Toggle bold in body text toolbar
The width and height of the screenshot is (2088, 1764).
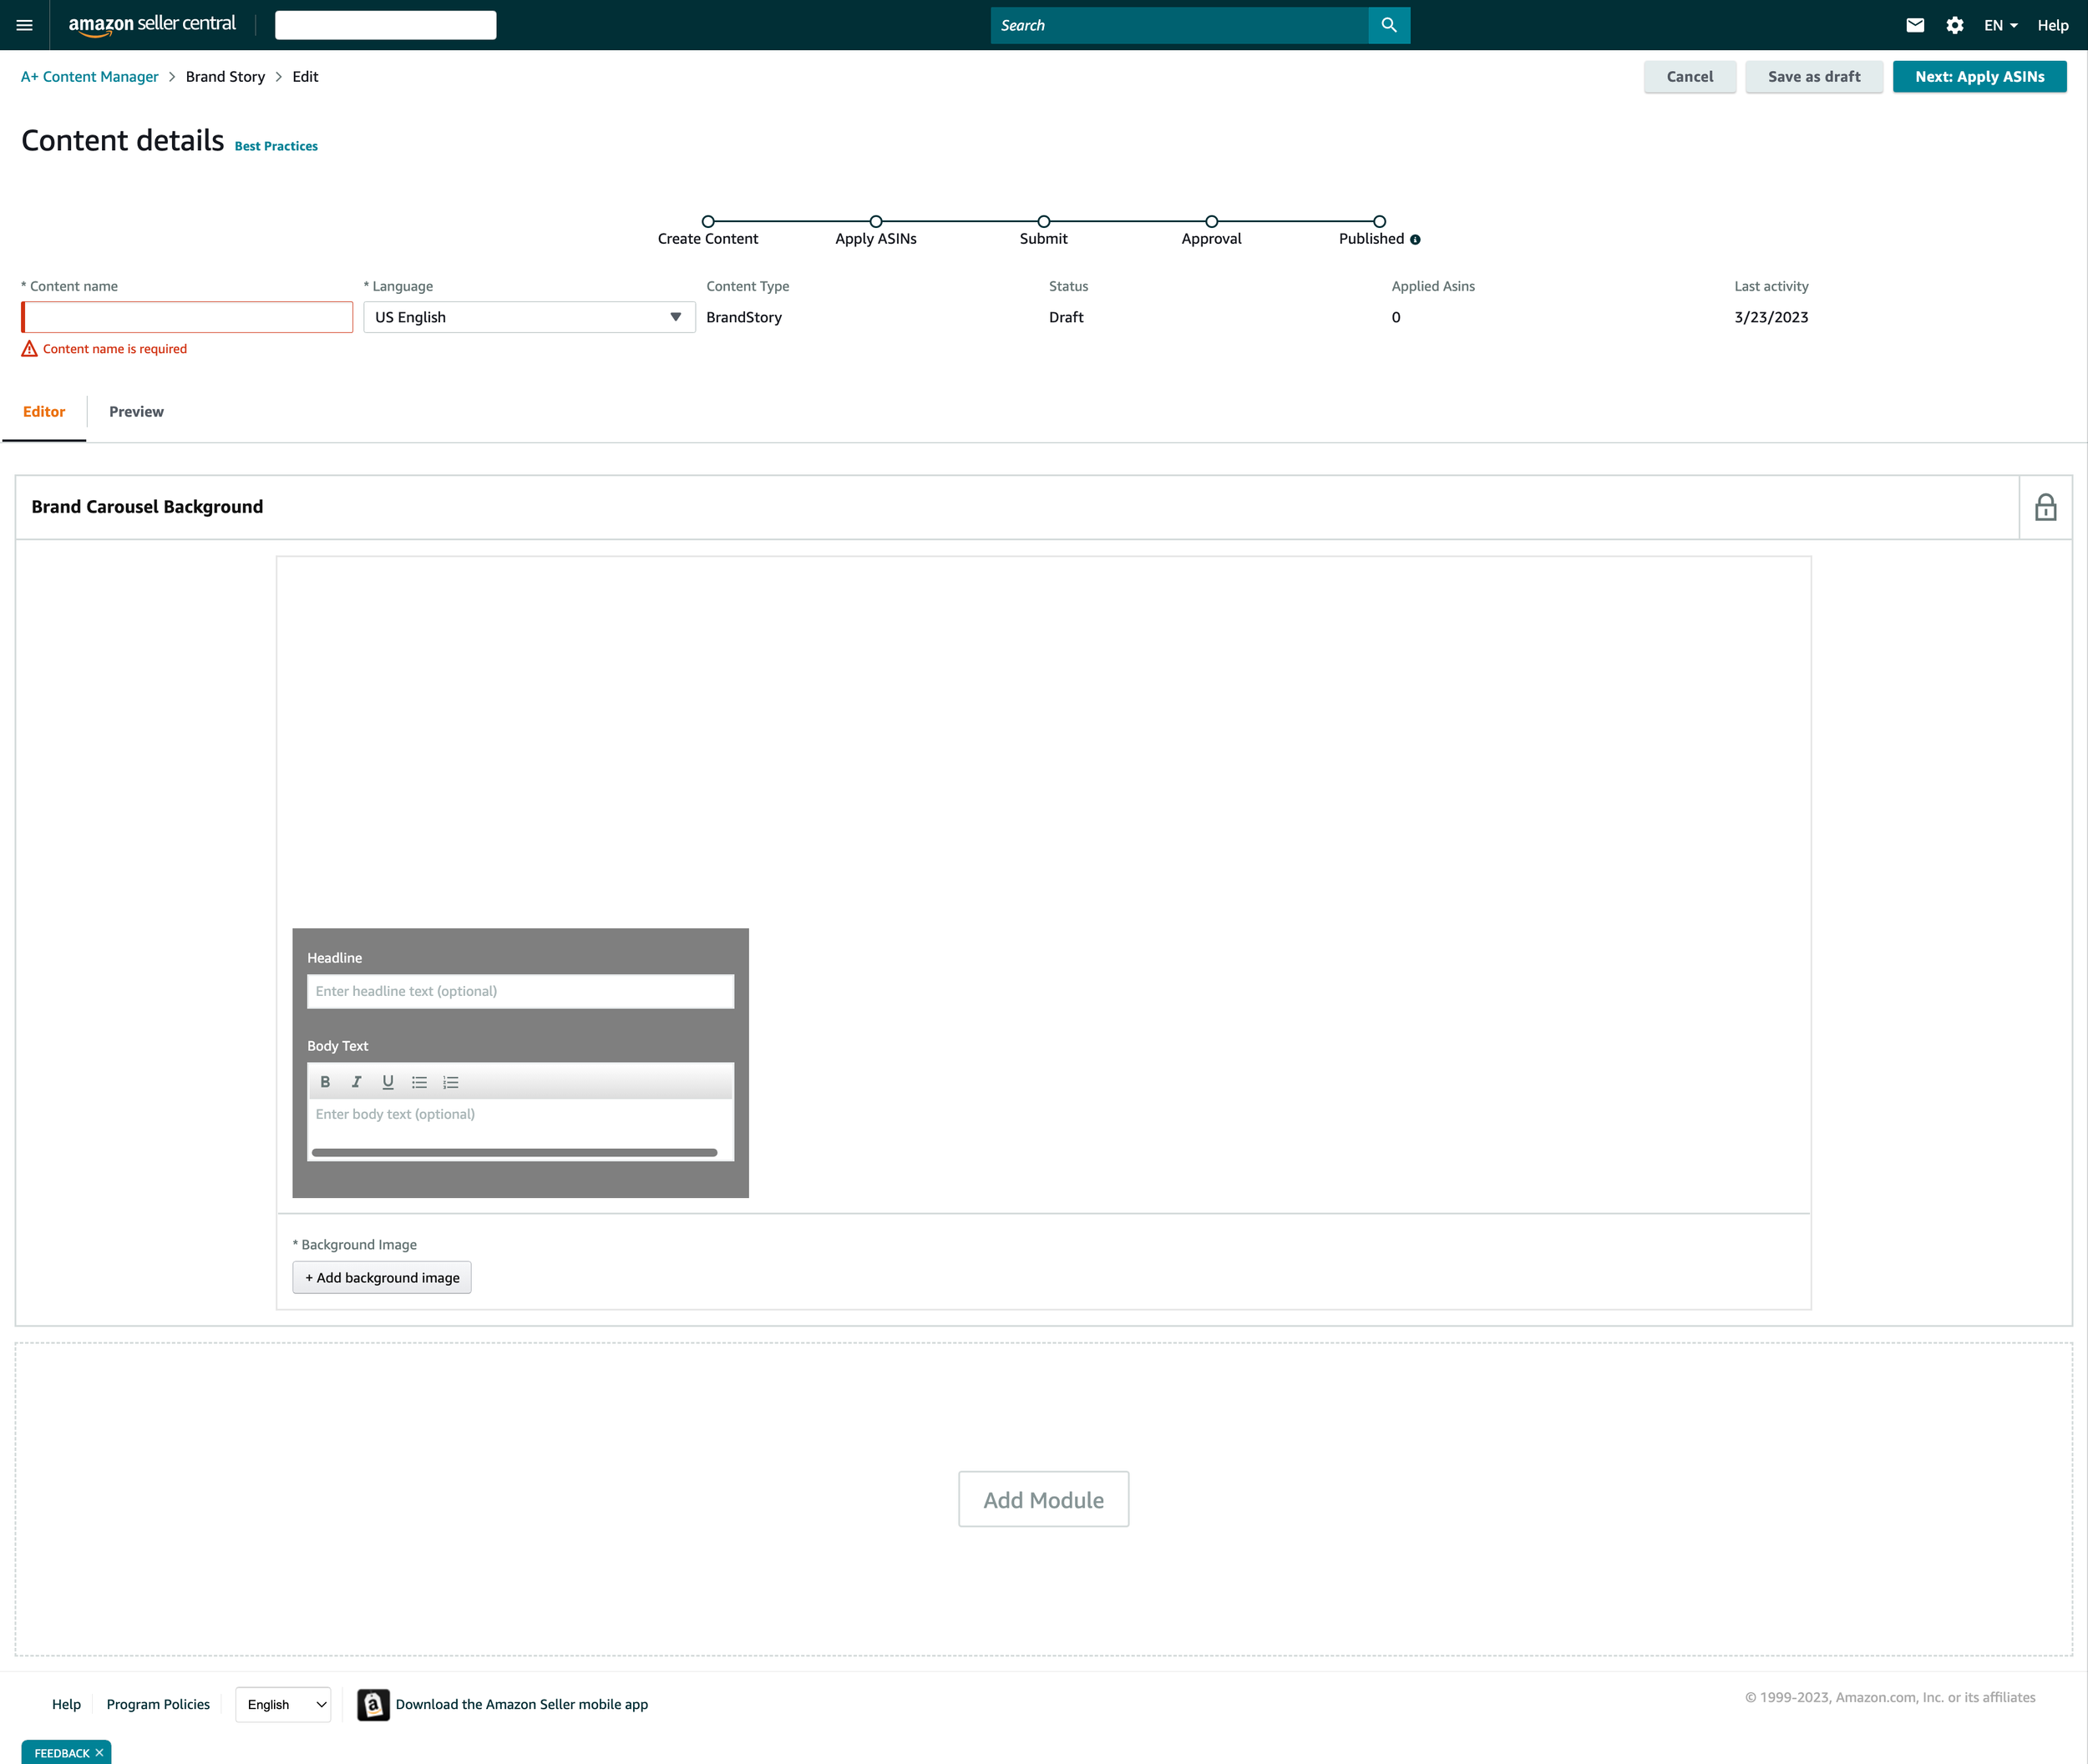pyautogui.click(x=325, y=1082)
